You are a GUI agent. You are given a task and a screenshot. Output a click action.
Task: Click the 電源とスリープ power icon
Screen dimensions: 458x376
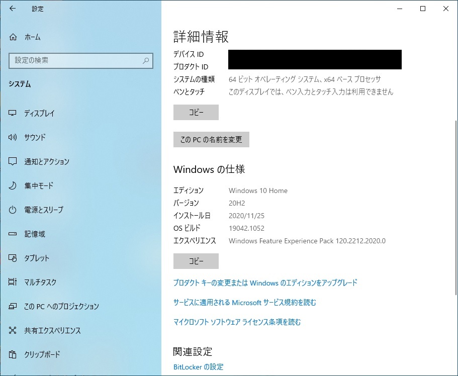click(12, 210)
